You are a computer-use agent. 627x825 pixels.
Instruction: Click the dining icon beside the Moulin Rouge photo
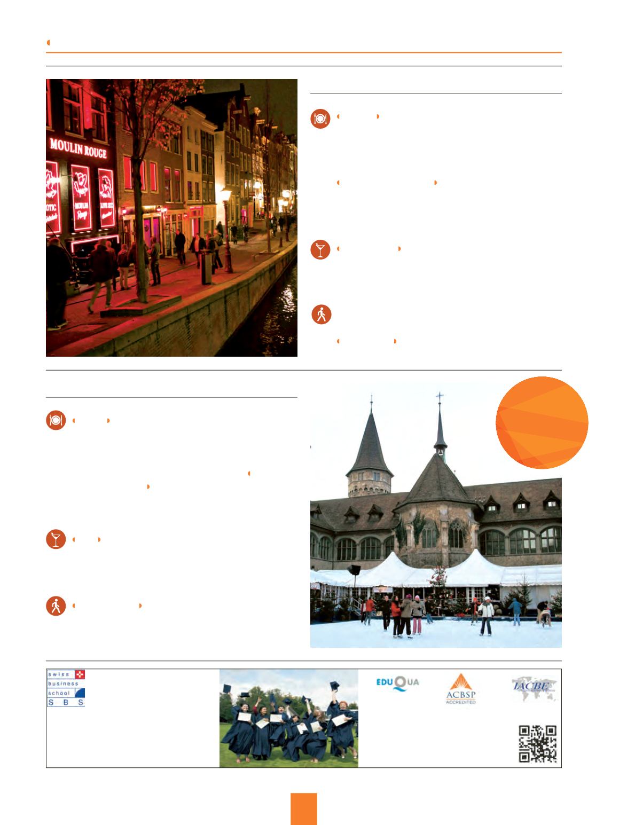tap(320, 119)
